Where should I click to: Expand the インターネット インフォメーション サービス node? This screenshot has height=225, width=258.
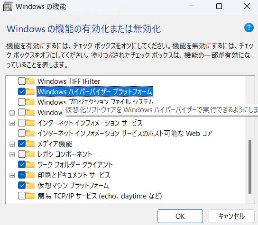coord(12,123)
